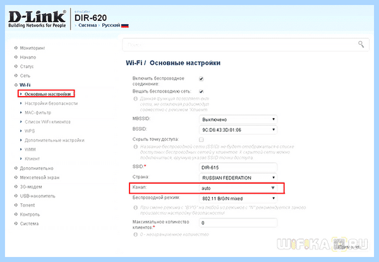Open the Система dropdown in header
The image size is (379, 262).
click(88, 25)
